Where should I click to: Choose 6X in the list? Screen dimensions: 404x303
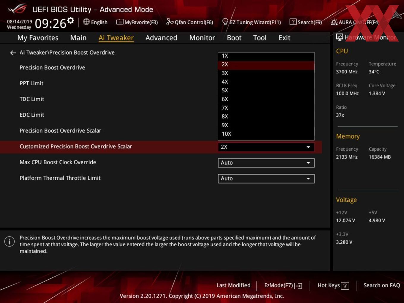266,99
